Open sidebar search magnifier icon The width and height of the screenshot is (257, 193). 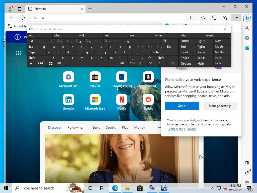pos(247,28)
